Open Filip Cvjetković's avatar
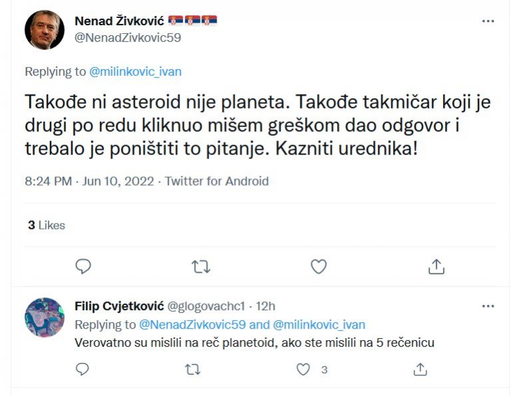Image resolution: width=513 pixels, height=396 pixels. coord(45,317)
